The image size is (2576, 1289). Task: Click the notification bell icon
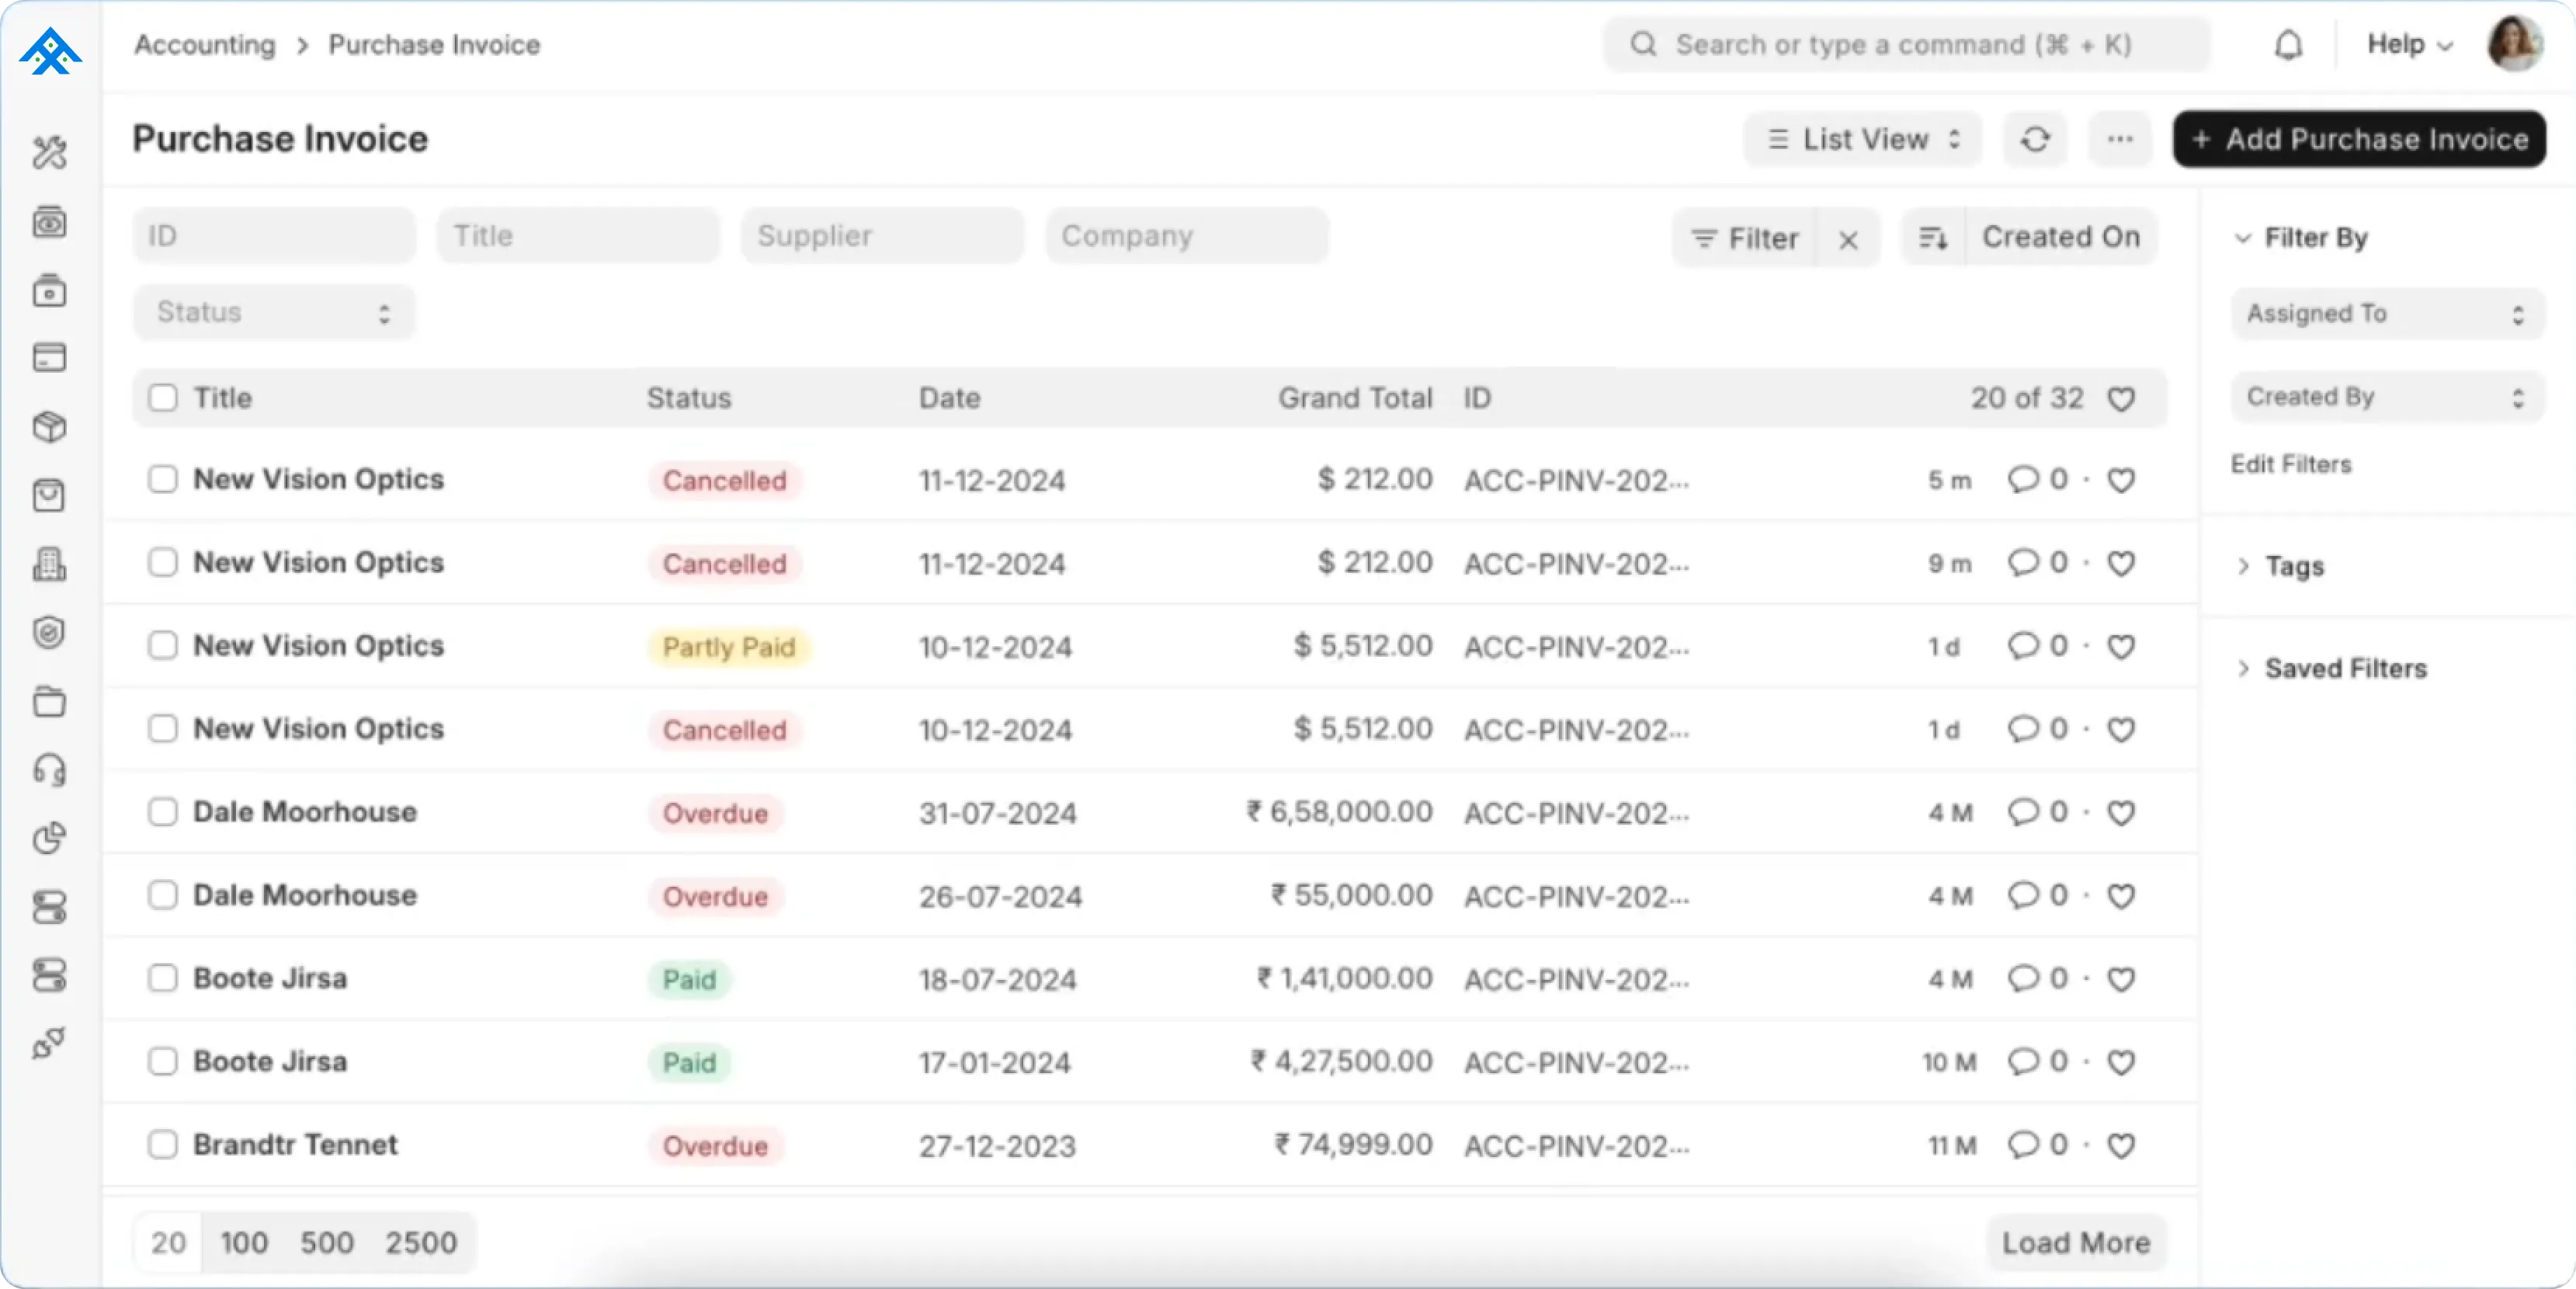2288,45
